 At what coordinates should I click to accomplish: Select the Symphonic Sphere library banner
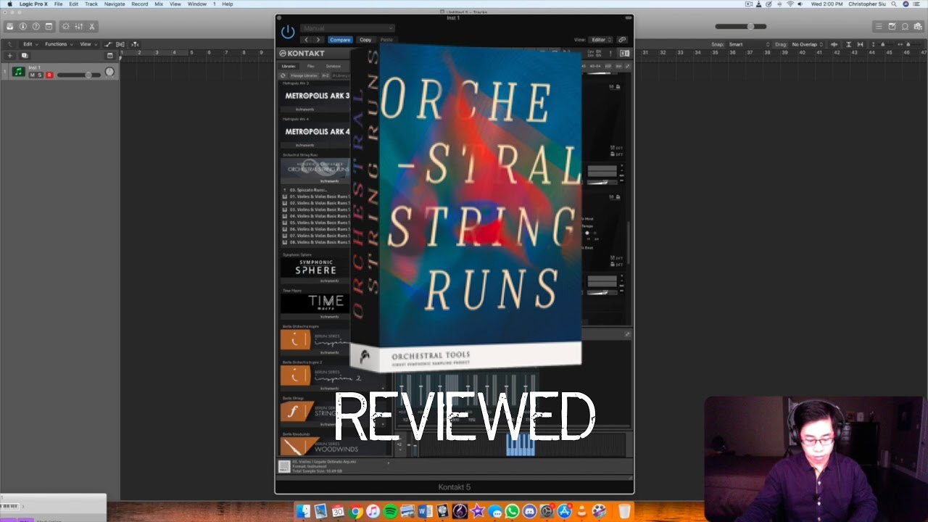[x=316, y=268]
